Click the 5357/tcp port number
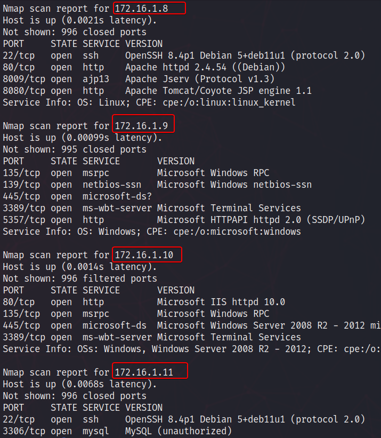This screenshot has height=438, width=381. [x=21, y=220]
